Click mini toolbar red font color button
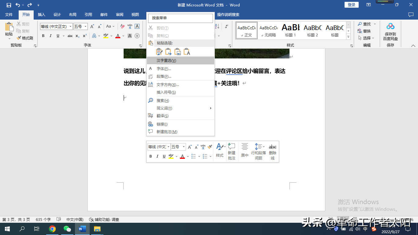This screenshot has height=235, width=418. (182, 156)
